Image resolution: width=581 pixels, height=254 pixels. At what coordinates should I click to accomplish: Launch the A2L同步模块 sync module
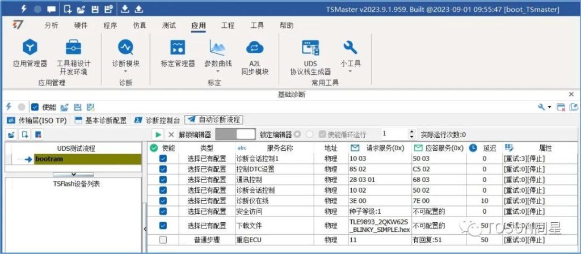[x=255, y=48]
